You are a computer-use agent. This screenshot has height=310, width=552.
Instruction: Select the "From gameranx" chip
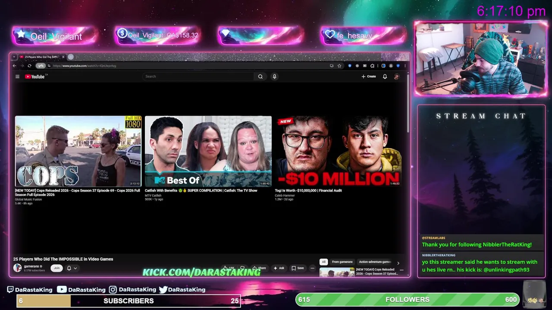[342, 262]
